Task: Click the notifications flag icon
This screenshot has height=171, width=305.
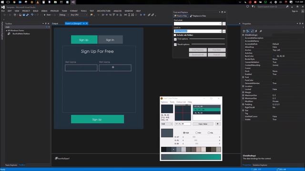Action: coord(253,7)
